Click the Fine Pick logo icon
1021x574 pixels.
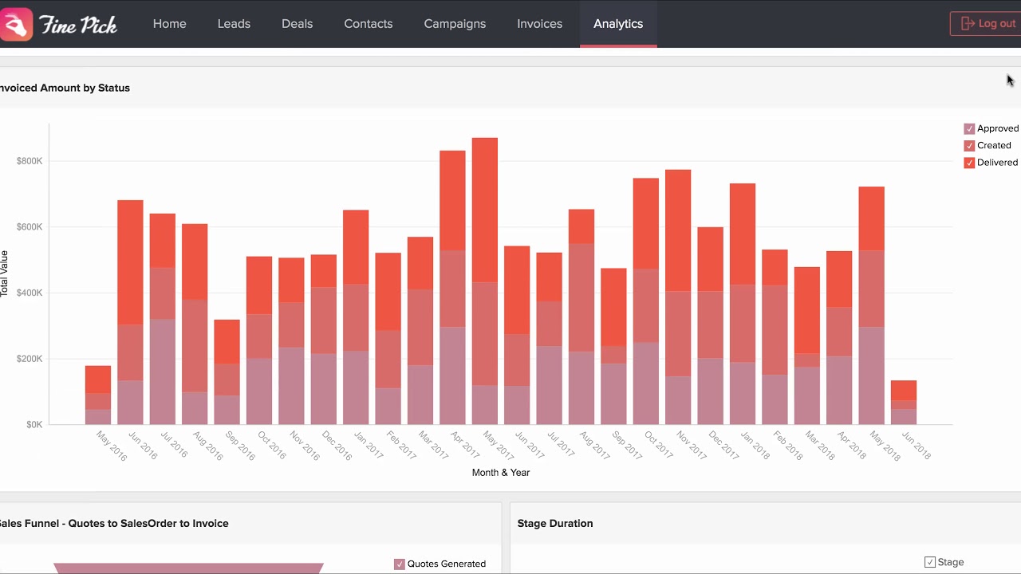pyautogui.click(x=16, y=24)
